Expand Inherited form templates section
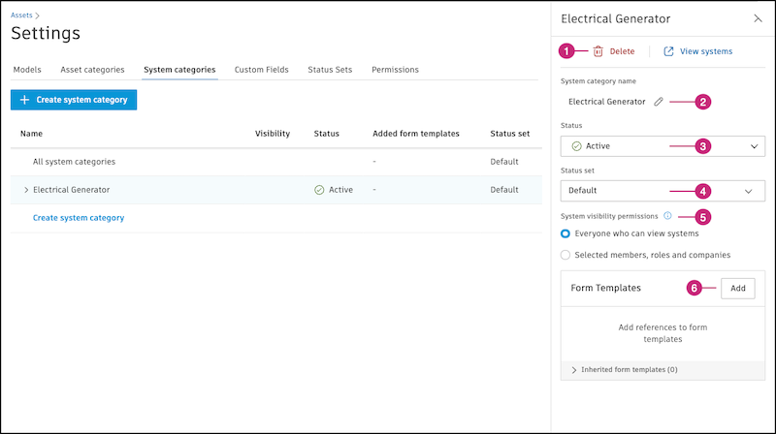Screen dimensions: 776x434 tap(574, 370)
